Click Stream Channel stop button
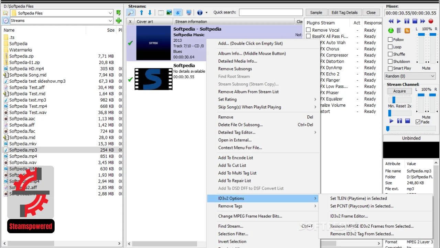Viewport: 440px width, 248px height. [407, 121]
